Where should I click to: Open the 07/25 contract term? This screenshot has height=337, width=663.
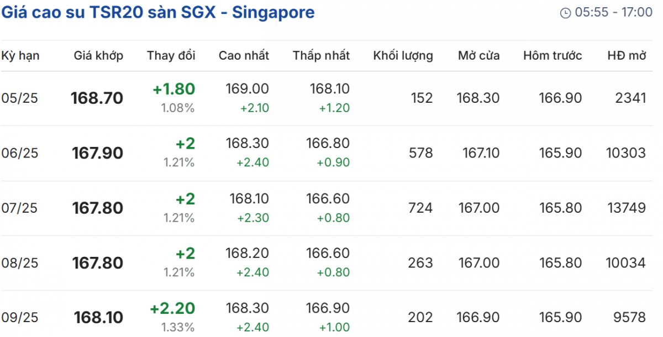click(19, 208)
